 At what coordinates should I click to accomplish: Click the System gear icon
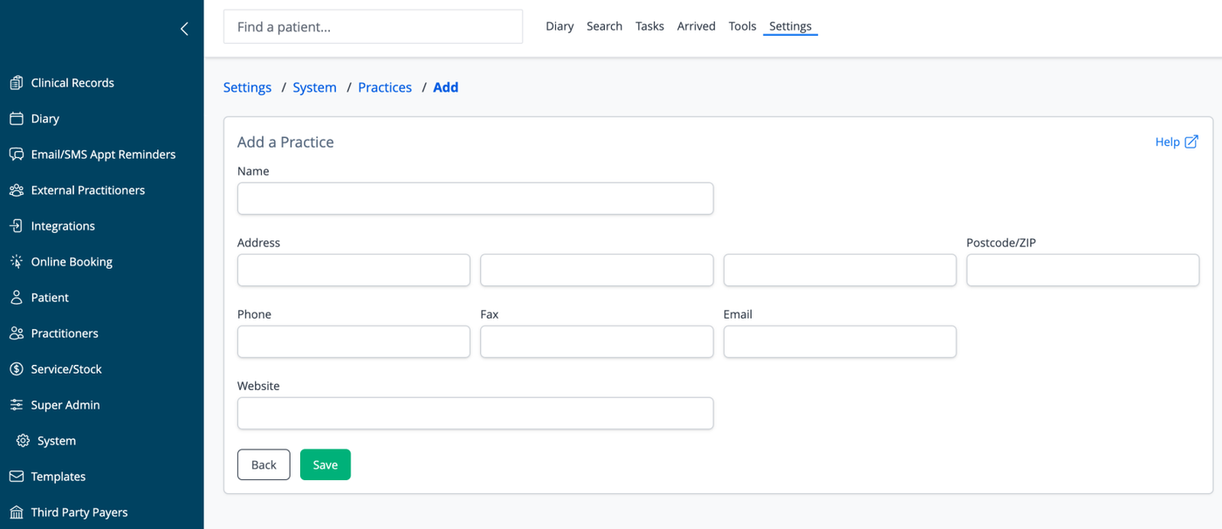click(24, 441)
